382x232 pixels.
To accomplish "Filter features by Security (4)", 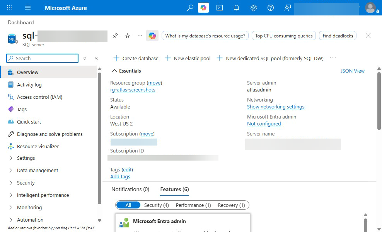I will click(157, 205).
